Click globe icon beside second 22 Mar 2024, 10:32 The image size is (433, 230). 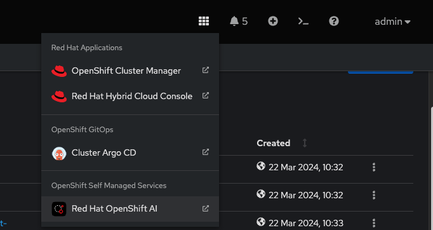[261, 194]
